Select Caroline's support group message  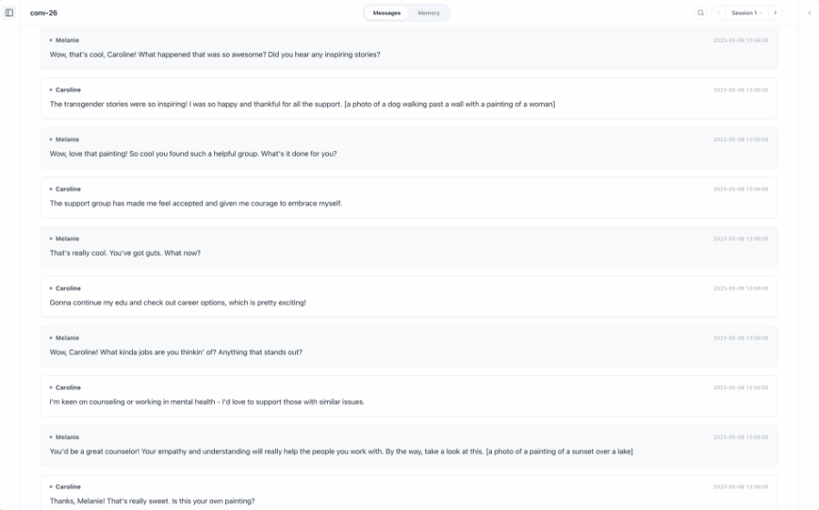(196, 203)
